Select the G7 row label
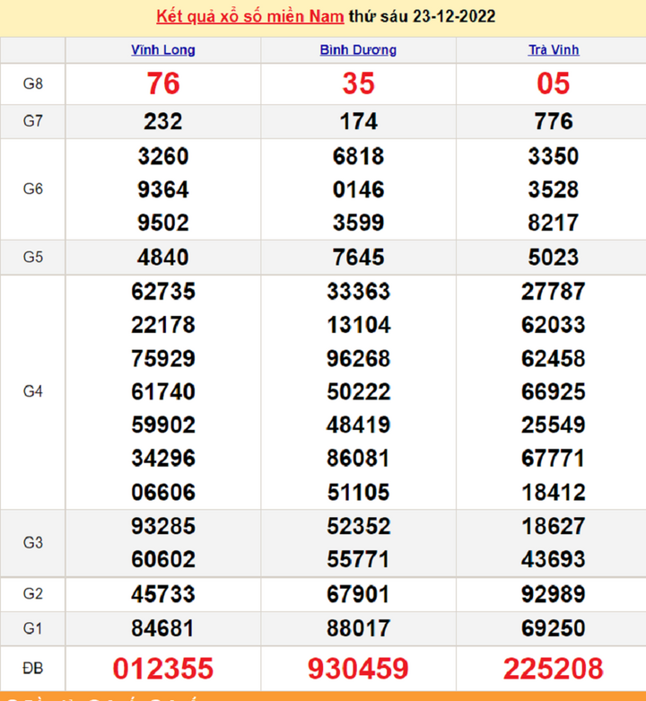This screenshot has width=646, height=701. tap(33, 121)
